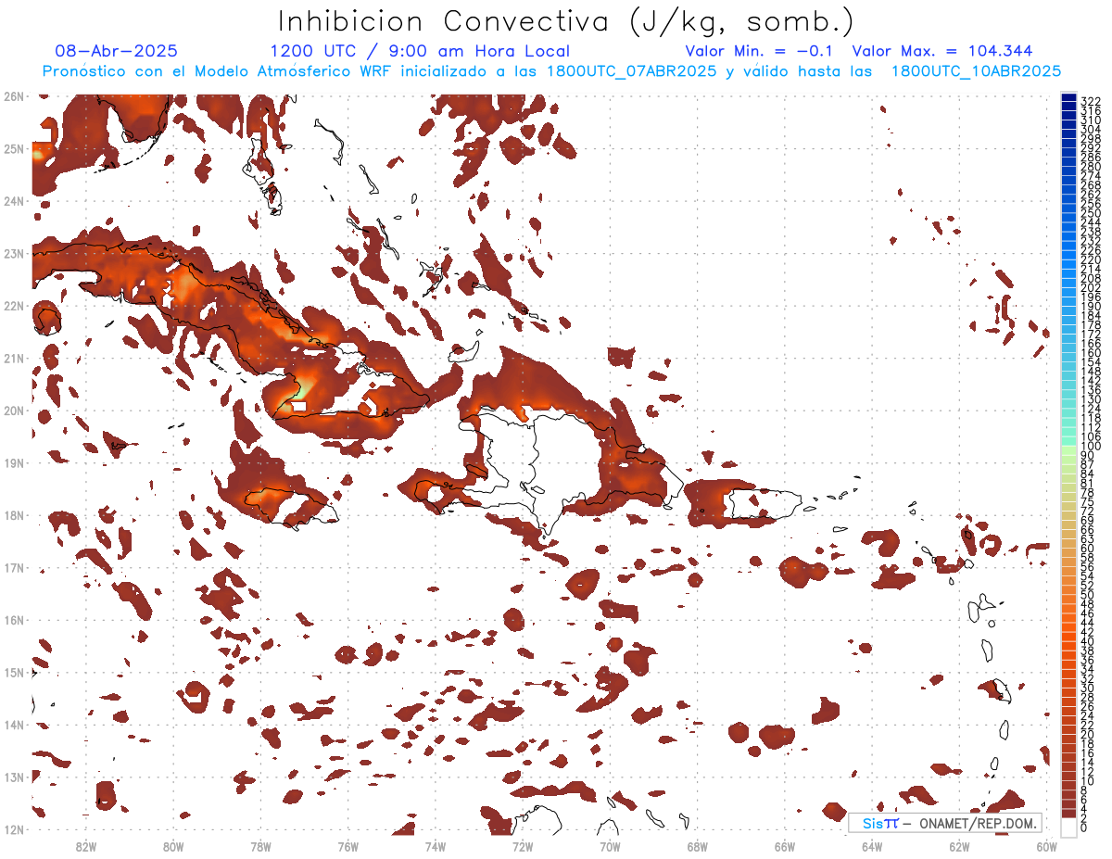Click the white swatch at the colorbar bottom
1112x859 pixels.
click(x=1068, y=827)
